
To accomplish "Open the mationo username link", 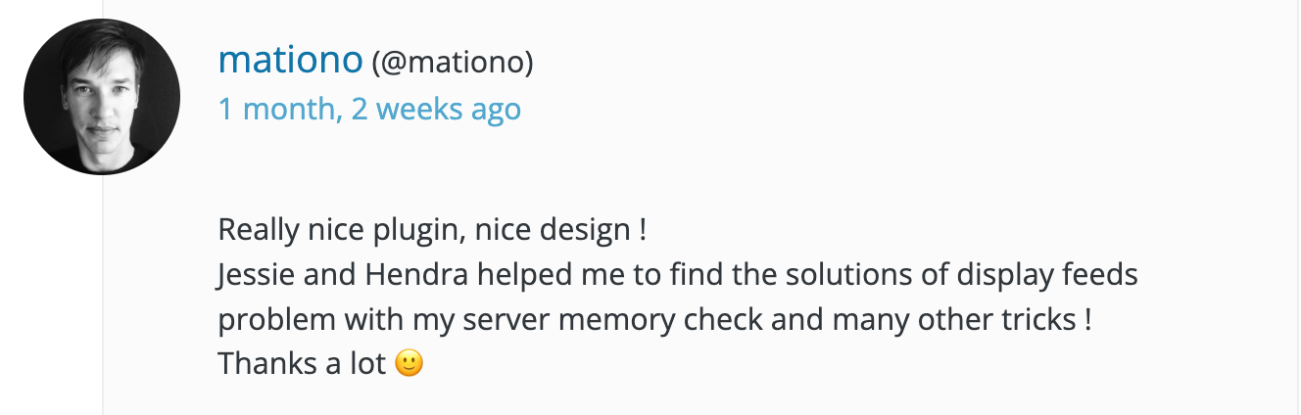I will point(291,61).
